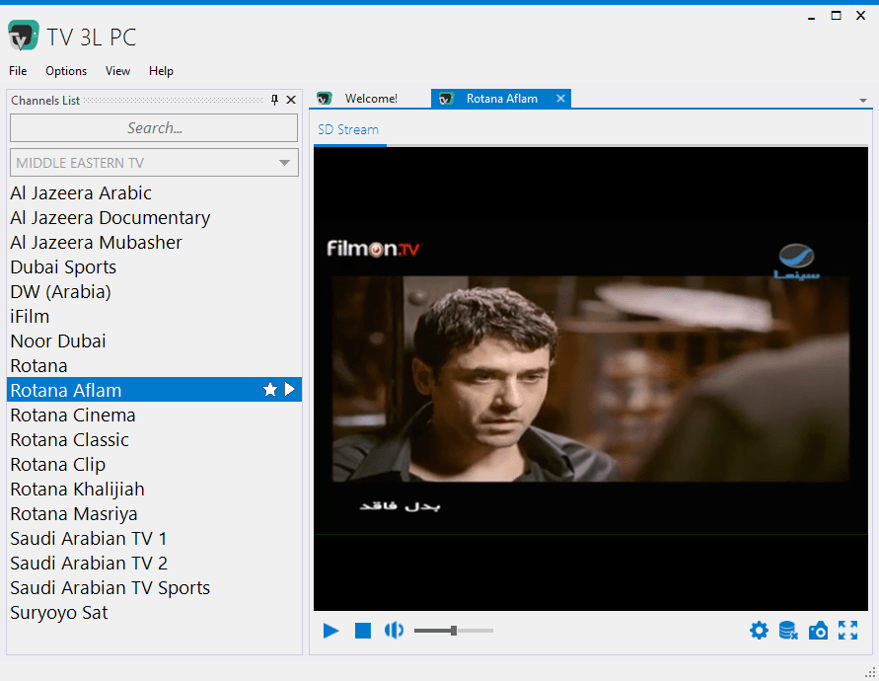
Task: Select Saudi Arabian TV 2 channel
Action: (154, 564)
